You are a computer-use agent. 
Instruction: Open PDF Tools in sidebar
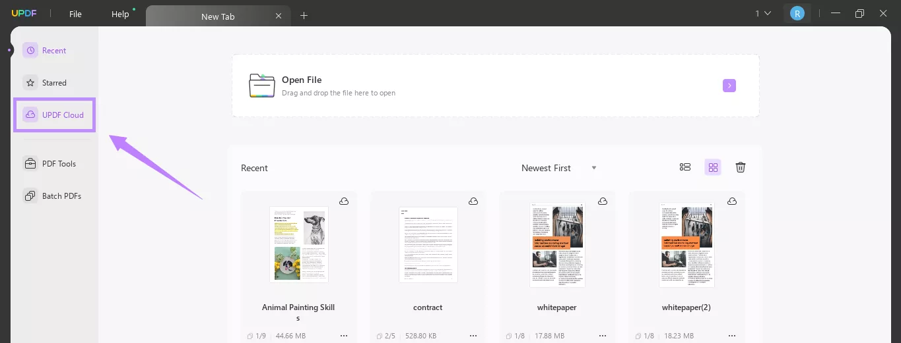point(50,164)
